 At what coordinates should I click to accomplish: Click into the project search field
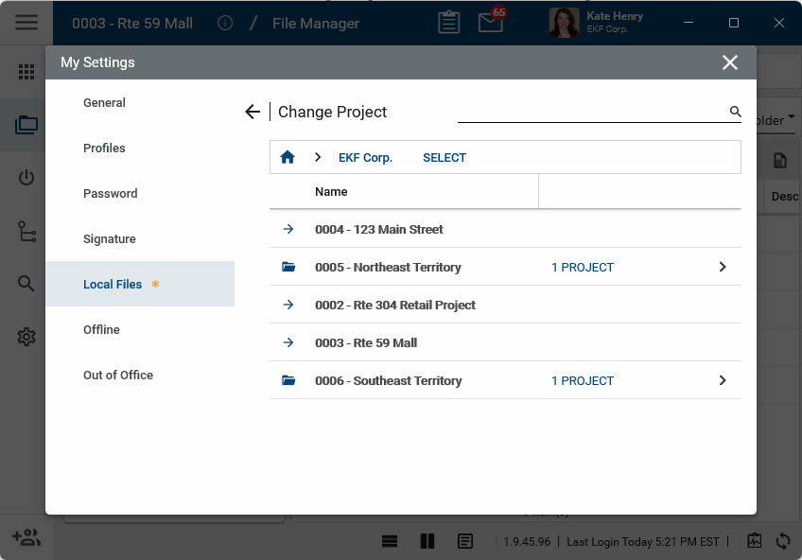coord(591,112)
